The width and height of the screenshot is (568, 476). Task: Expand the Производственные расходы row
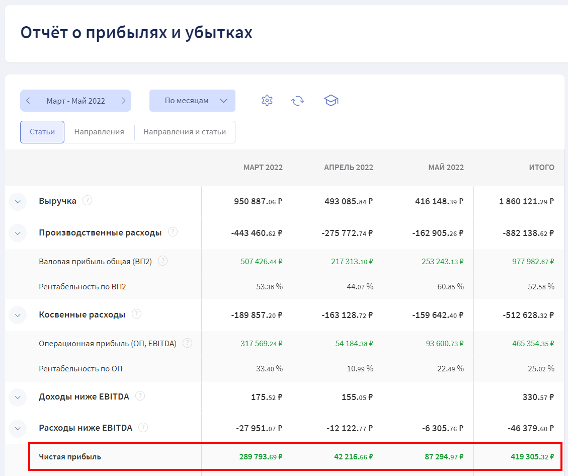18,233
